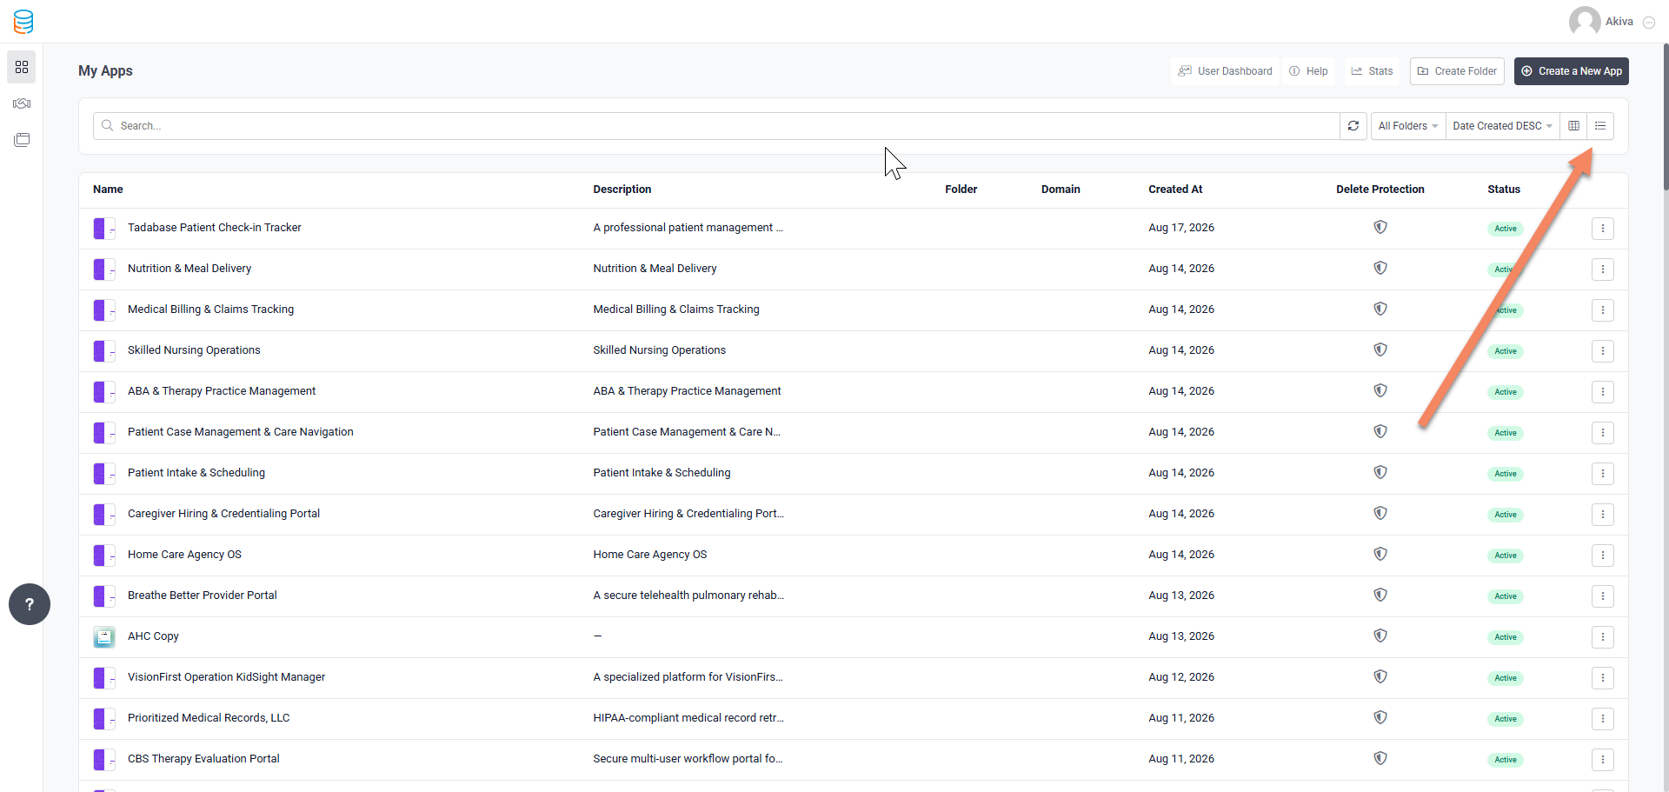Toggle delete protection shield for AHC Copy

pos(1380,636)
